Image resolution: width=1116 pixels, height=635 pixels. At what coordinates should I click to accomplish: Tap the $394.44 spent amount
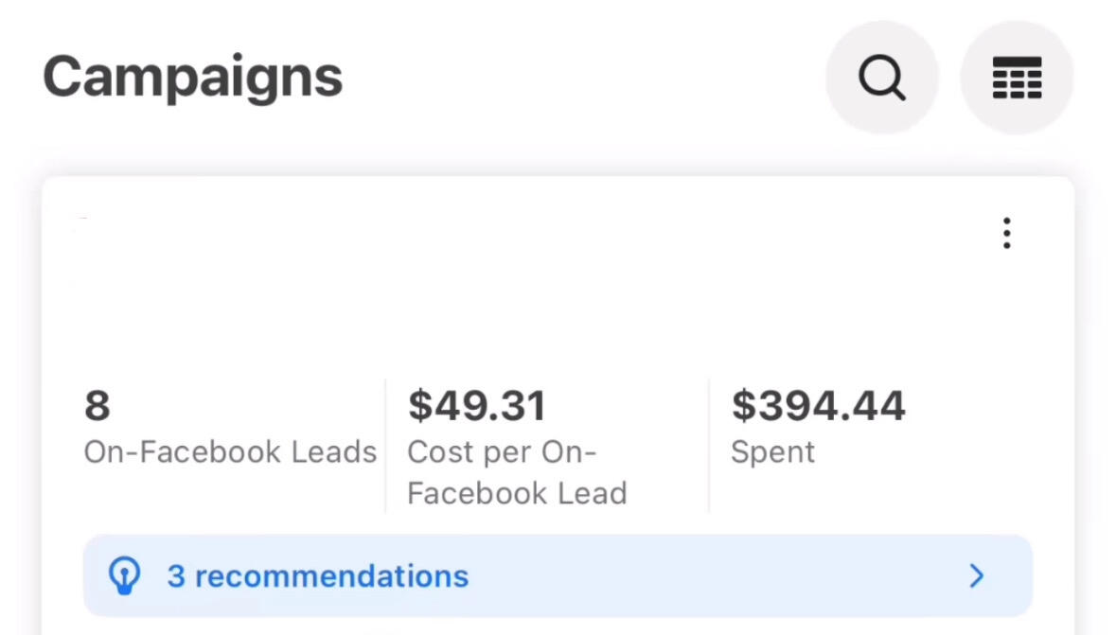coord(819,406)
